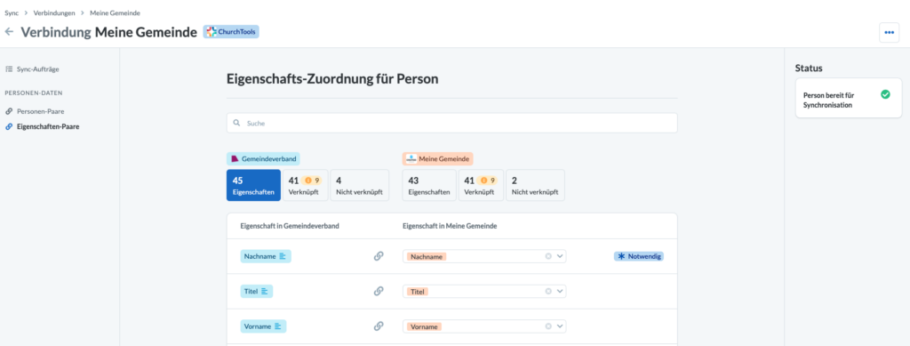This screenshot has height=346, width=910.
Task: Expand the Vorname property dropdown
Action: tap(560, 326)
